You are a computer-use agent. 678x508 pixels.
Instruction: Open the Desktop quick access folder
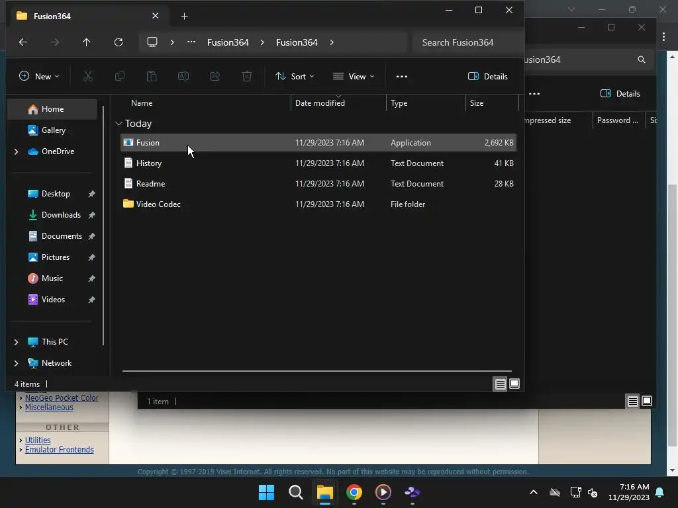[x=56, y=194]
